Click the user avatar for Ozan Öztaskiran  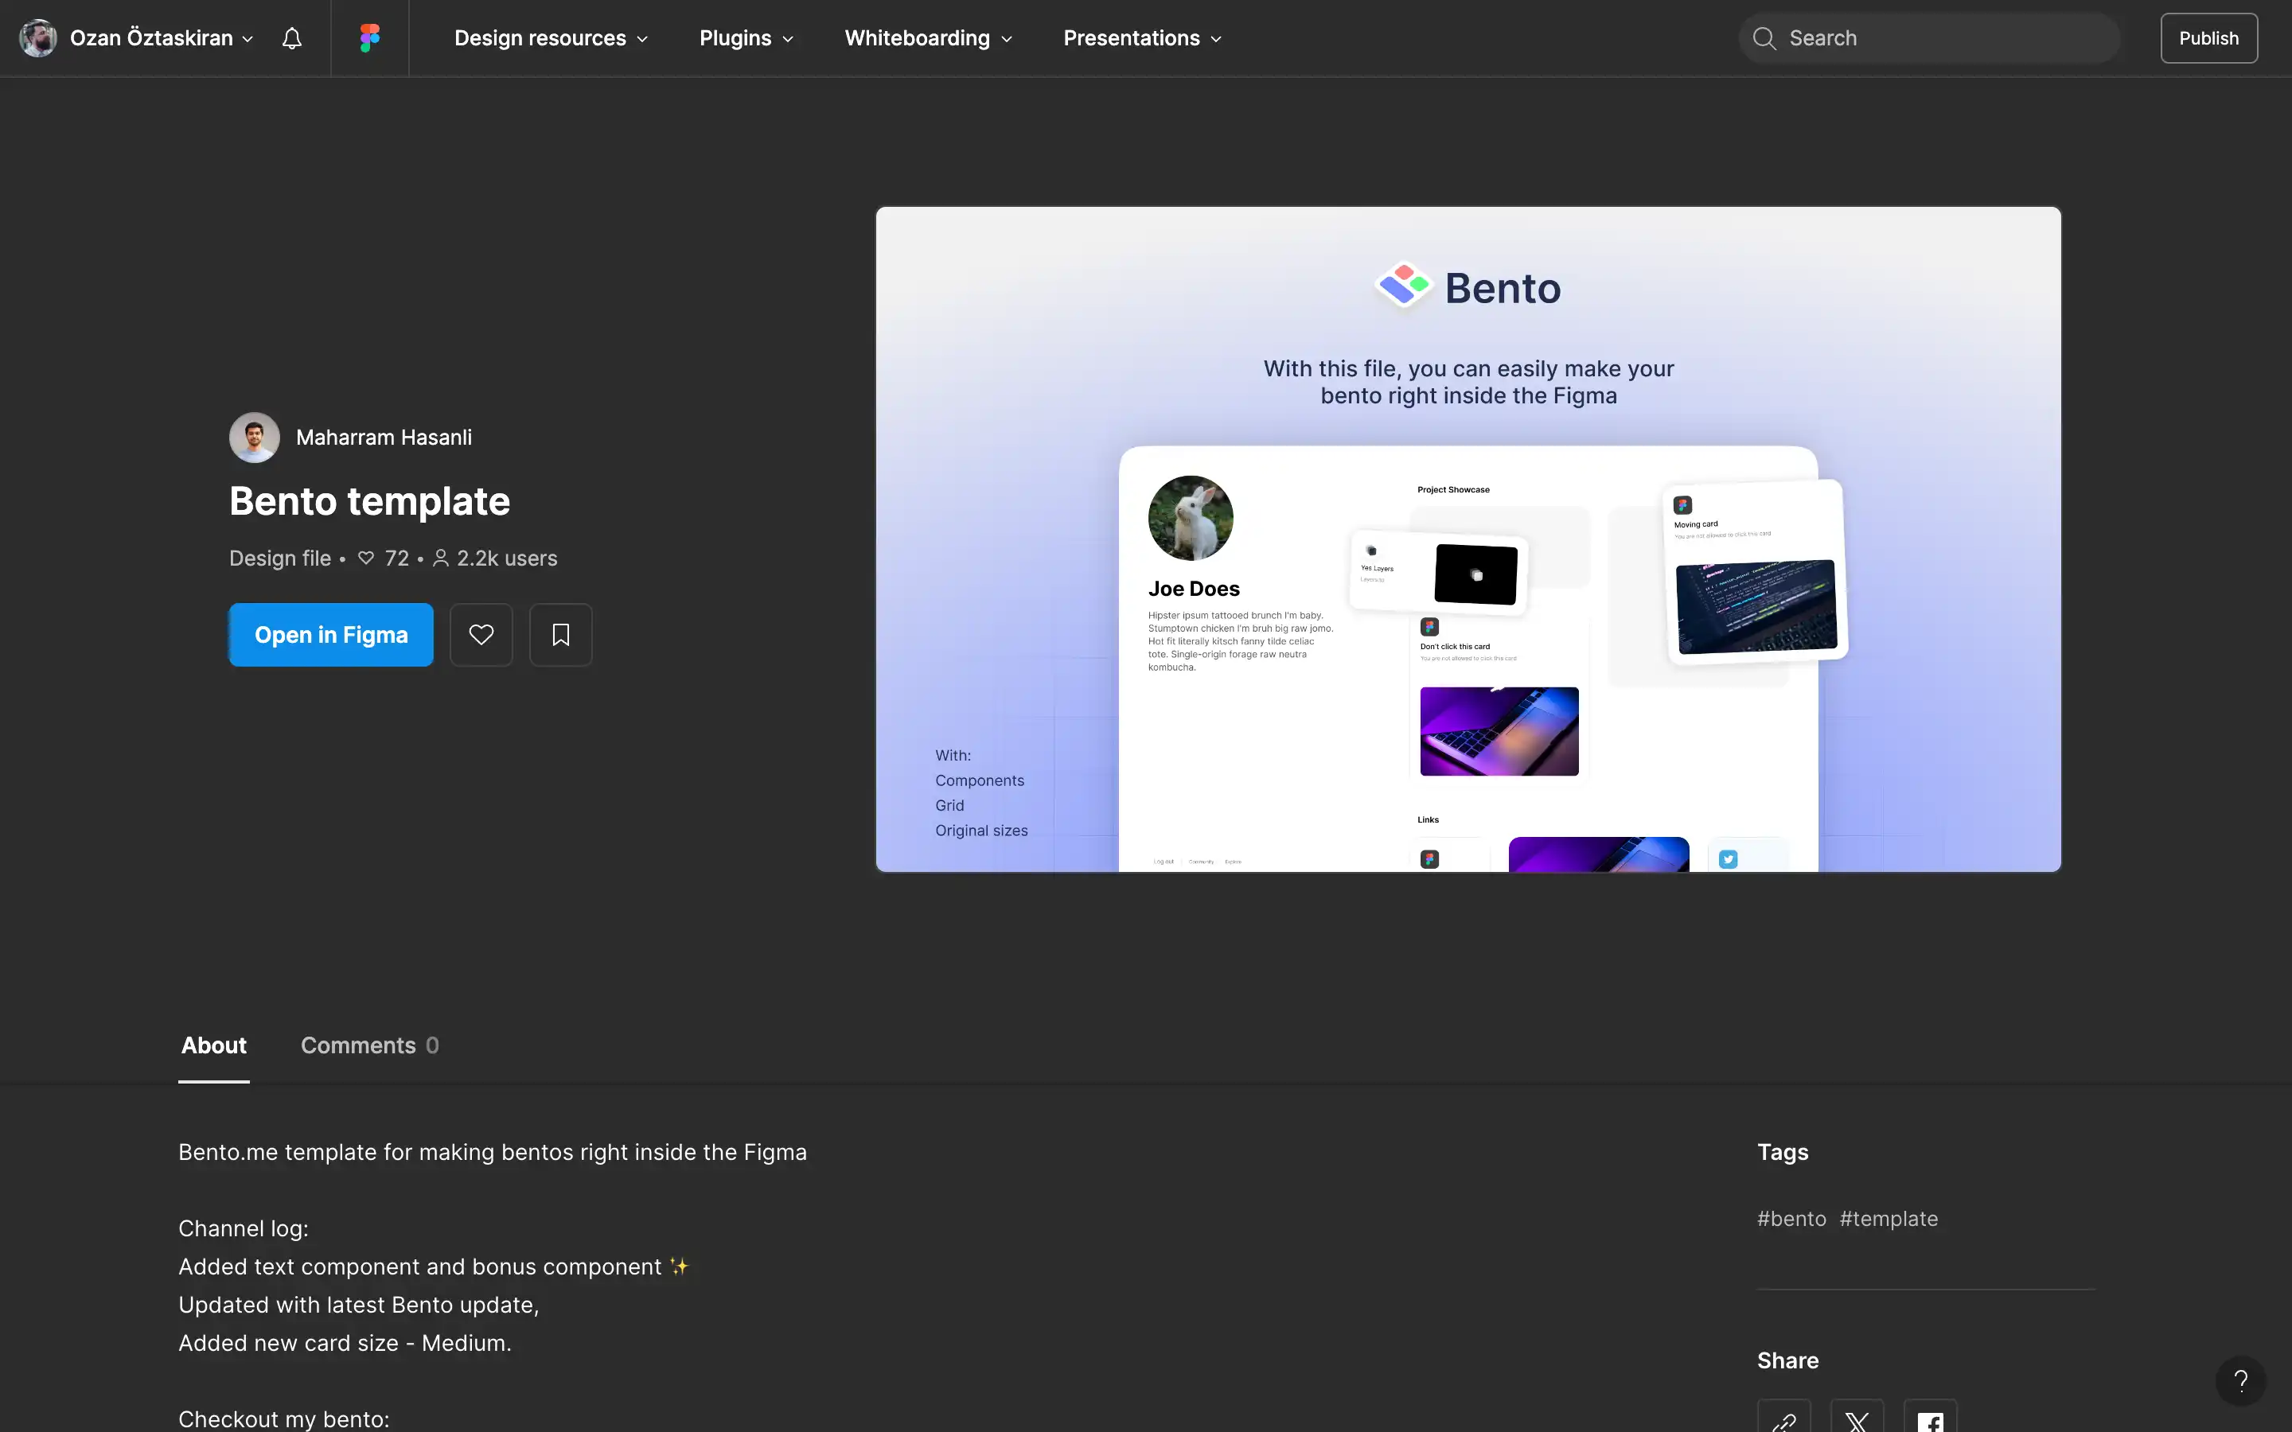pyautogui.click(x=38, y=38)
